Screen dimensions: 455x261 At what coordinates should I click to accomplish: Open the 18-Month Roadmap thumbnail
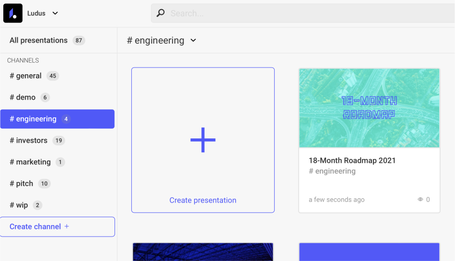tap(369, 108)
